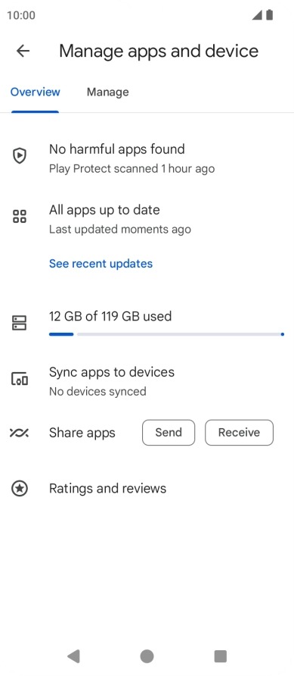
Task: Tap the Android recents square button
Action: [x=221, y=656]
